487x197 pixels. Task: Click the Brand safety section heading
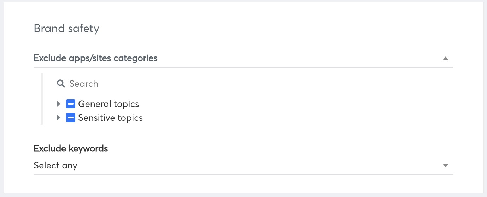point(66,28)
